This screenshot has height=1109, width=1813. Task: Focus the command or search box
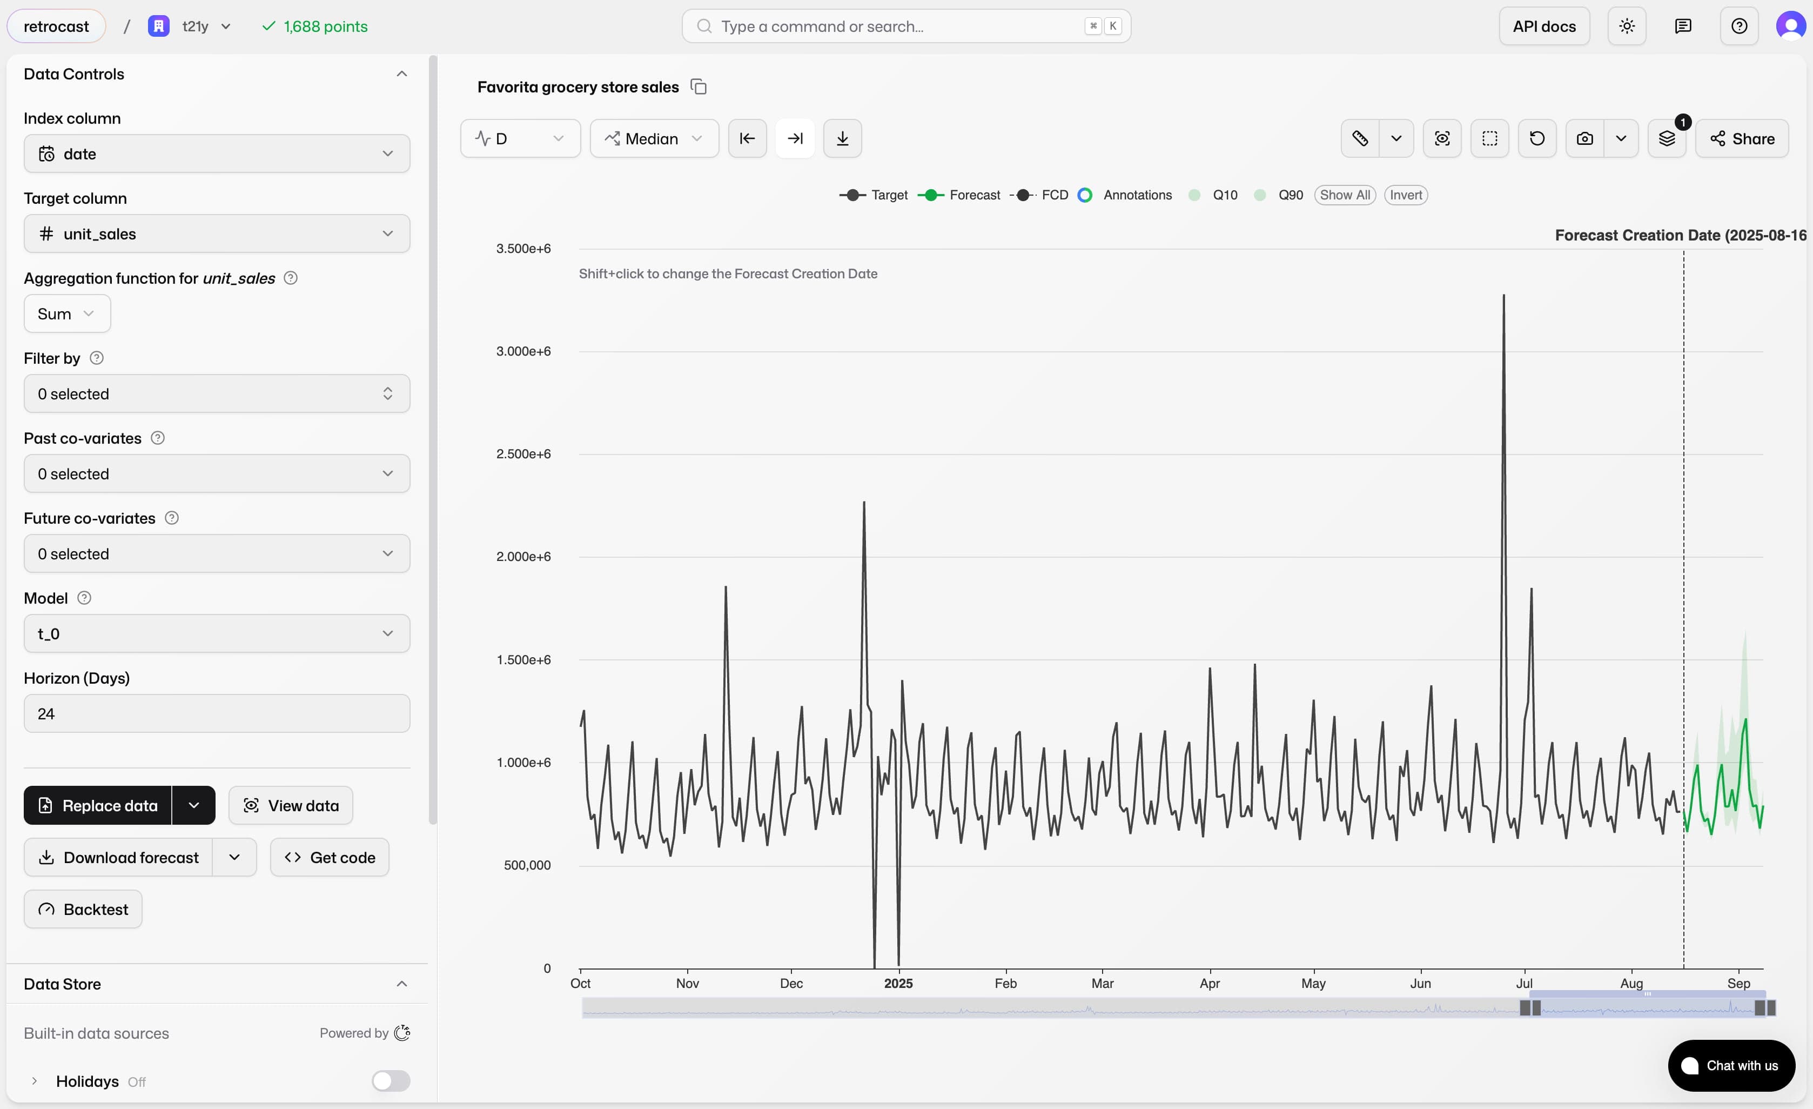click(906, 26)
